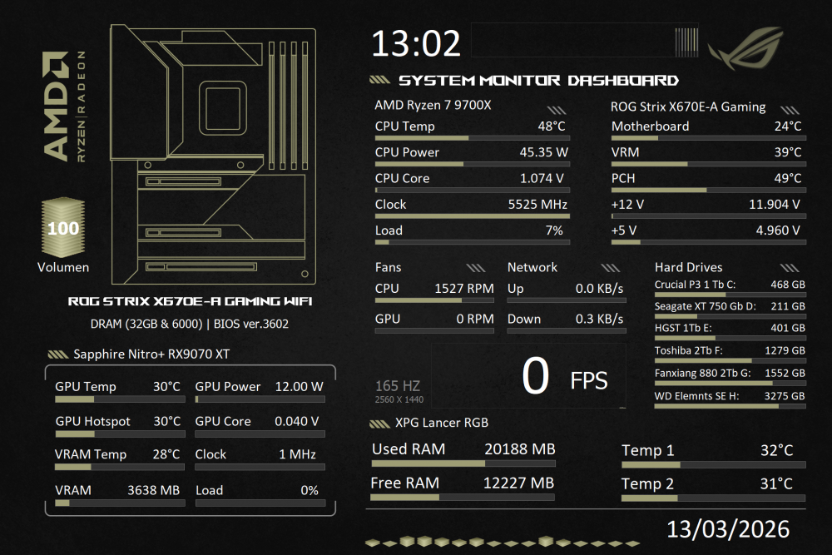
Task: Open the Crucial P3 1 Tb C: drive entry
Action: pos(730,285)
